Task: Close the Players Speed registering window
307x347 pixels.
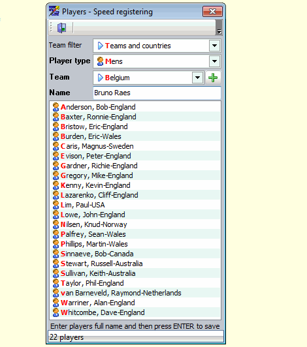Action: (x=212, y=11)
